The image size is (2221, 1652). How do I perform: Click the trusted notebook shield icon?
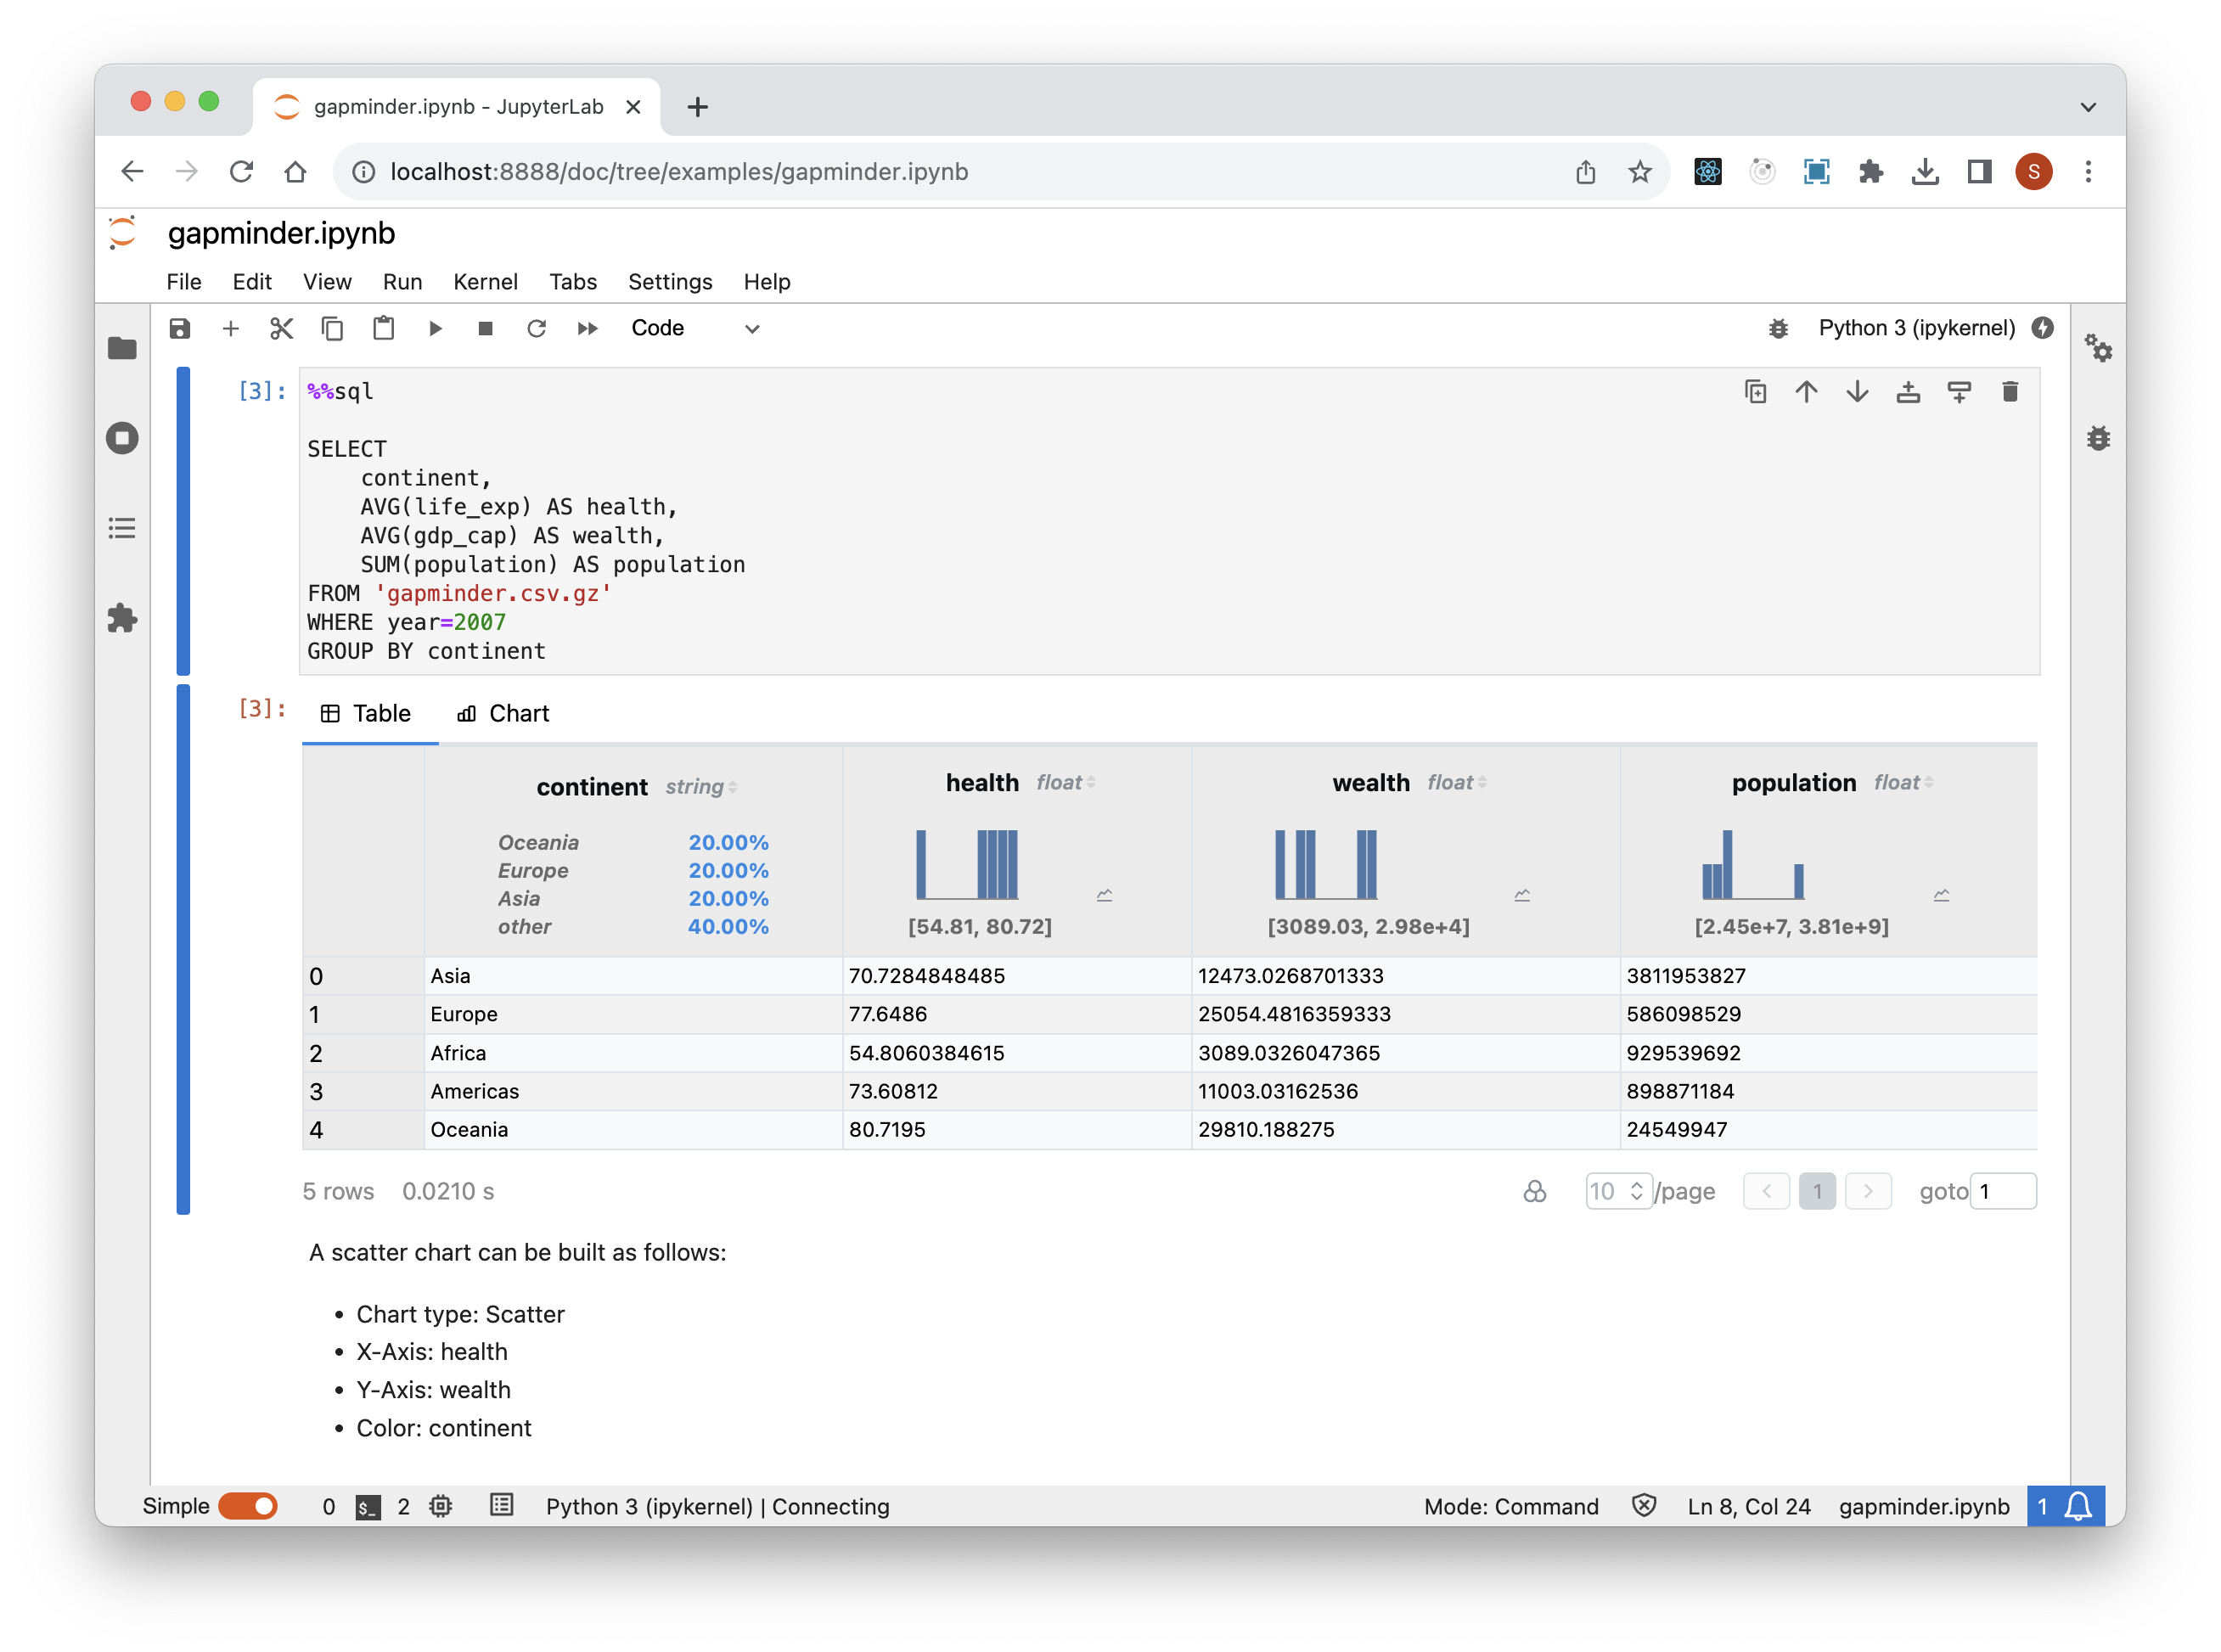tap(1644, 1507)
